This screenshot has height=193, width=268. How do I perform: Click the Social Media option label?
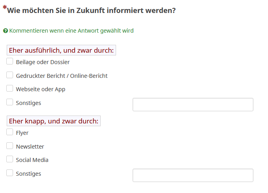coord(32,160)
